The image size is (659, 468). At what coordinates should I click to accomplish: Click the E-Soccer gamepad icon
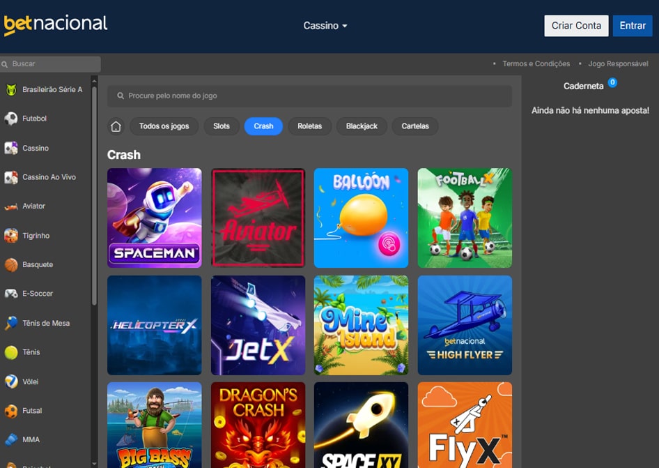click(x=11, y=294)
